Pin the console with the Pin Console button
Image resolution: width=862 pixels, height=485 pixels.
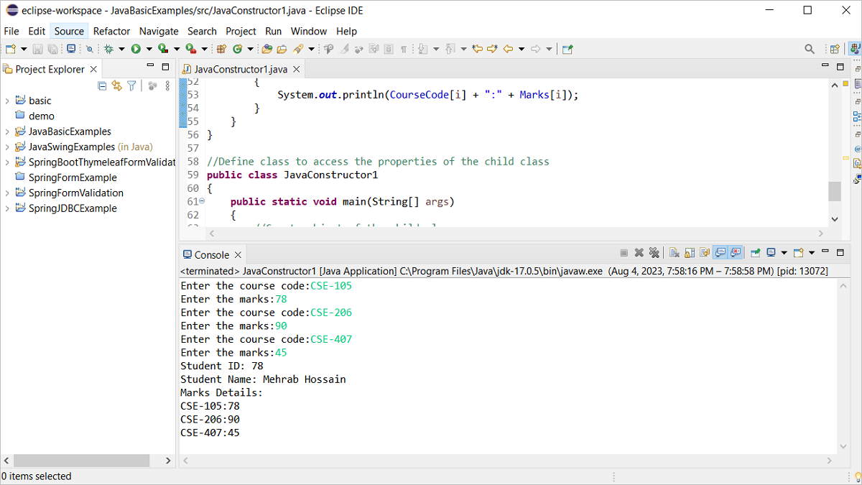point(756,252)
